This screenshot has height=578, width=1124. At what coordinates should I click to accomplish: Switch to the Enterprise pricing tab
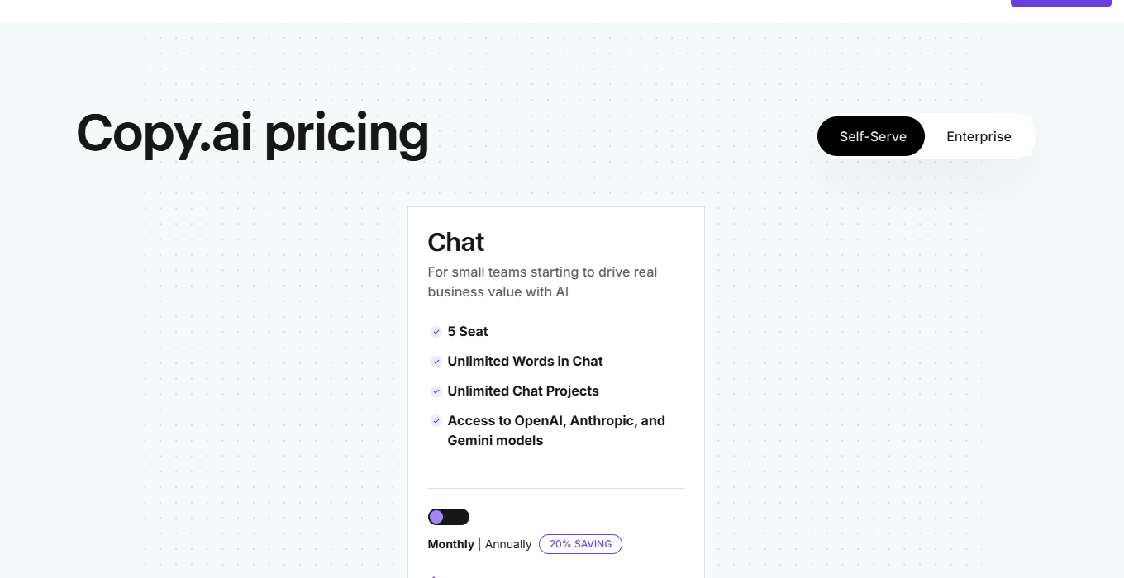979,136
